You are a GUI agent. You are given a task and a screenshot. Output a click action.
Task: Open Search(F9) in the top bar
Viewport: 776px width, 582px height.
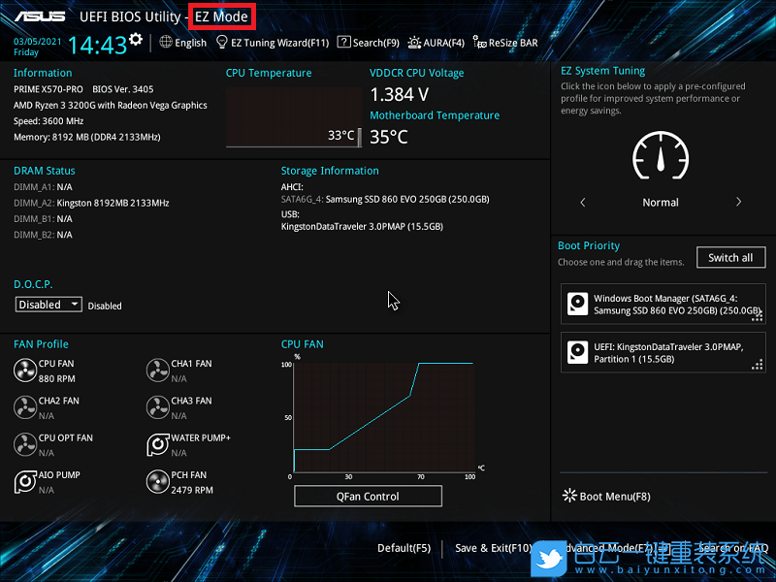tap(369, 43)
